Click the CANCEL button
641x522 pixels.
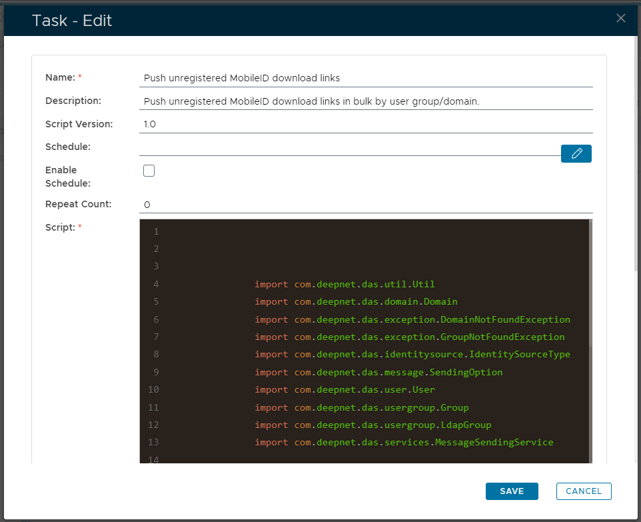click(584, 491)
